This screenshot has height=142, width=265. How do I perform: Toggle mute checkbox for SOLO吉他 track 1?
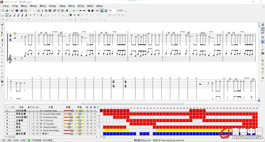point(13,111)
